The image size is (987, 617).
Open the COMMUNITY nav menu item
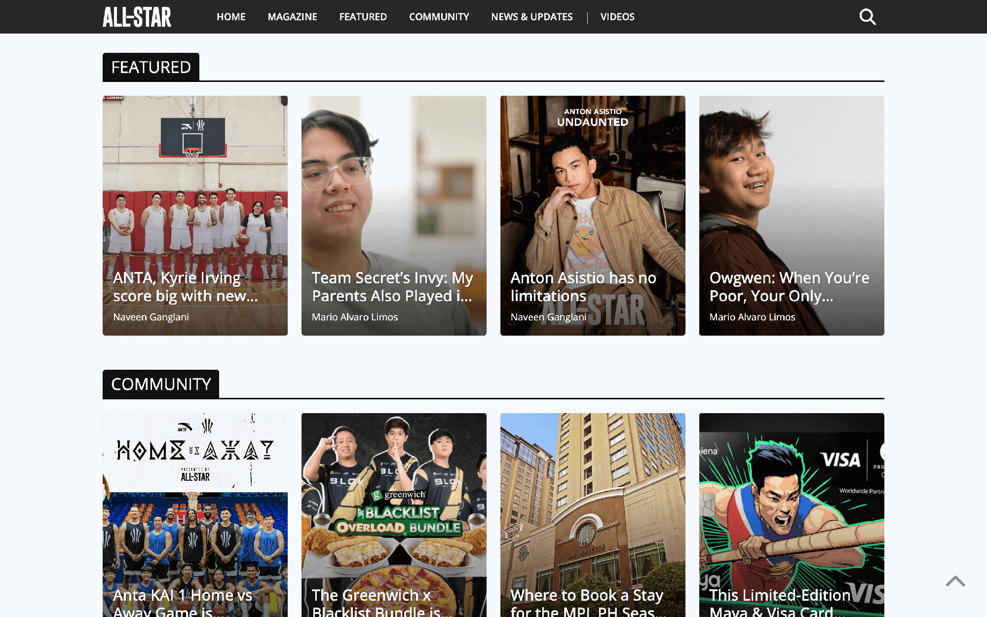(439, 17)
